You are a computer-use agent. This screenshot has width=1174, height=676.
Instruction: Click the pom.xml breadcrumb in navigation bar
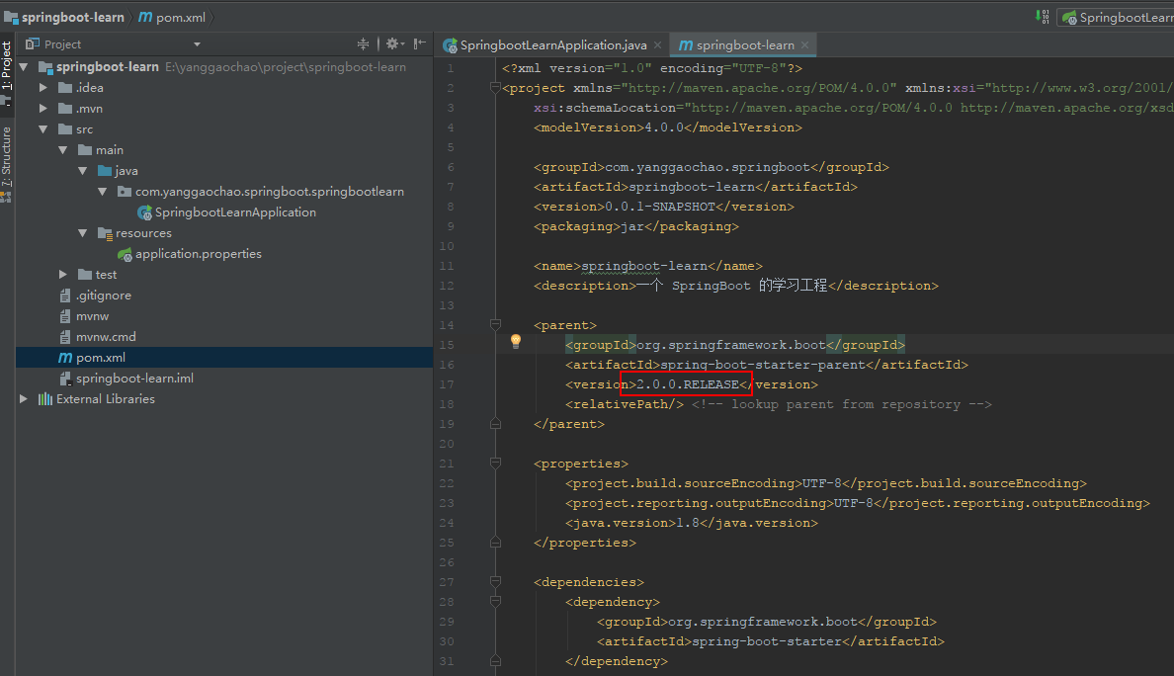[172, 17]
